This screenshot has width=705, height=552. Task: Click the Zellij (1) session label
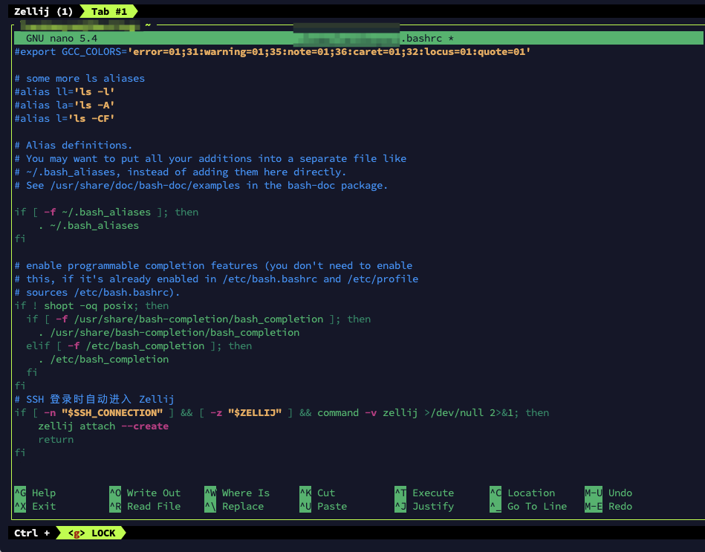coord(44,11)
